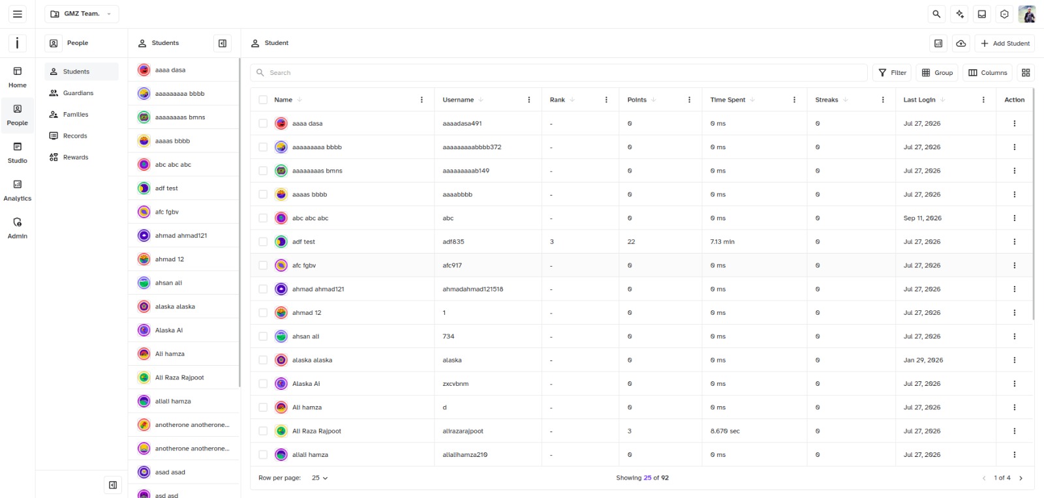Open the report chart icon beside cloud upload
Screen dimensions: 1044x498
coord(938,44)
